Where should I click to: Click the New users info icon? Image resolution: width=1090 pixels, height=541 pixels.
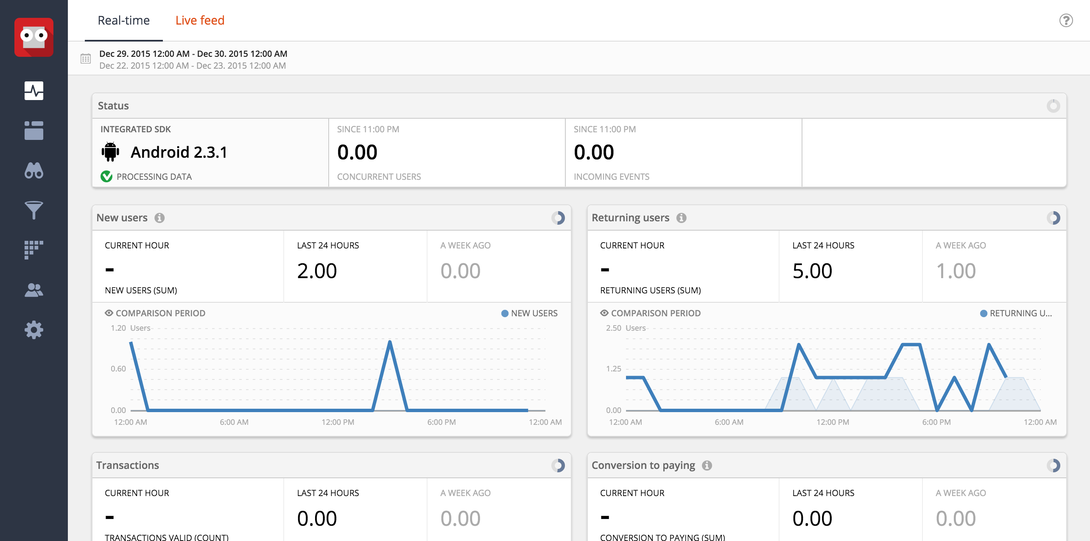pos(159,218)
